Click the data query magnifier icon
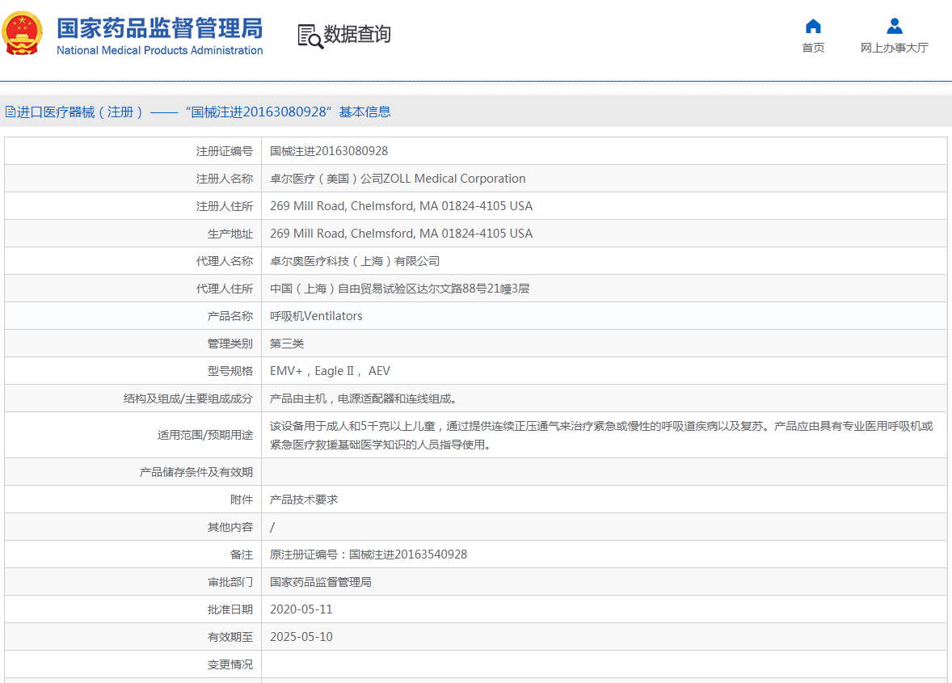952x683 pixels. 310,36
